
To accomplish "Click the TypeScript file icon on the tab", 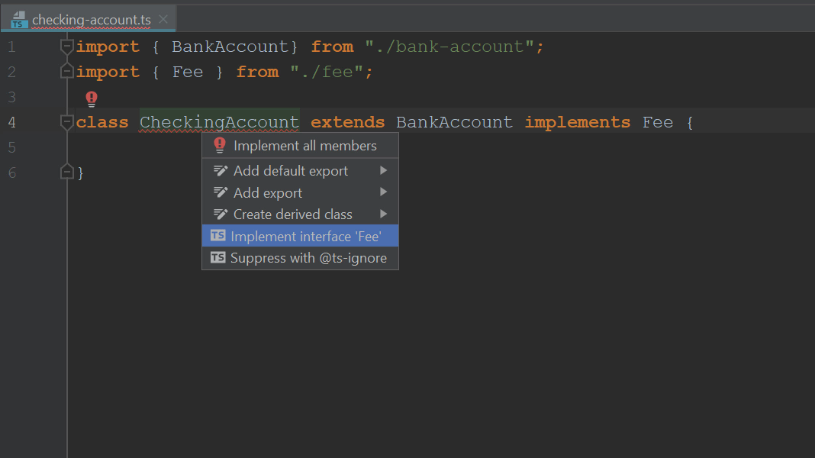I will pyautogui.click(x=19, y=20).
